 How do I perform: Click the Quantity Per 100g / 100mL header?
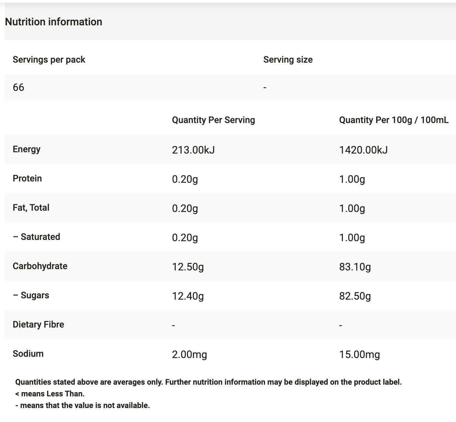pyautogui.click(x=394, y=120)
